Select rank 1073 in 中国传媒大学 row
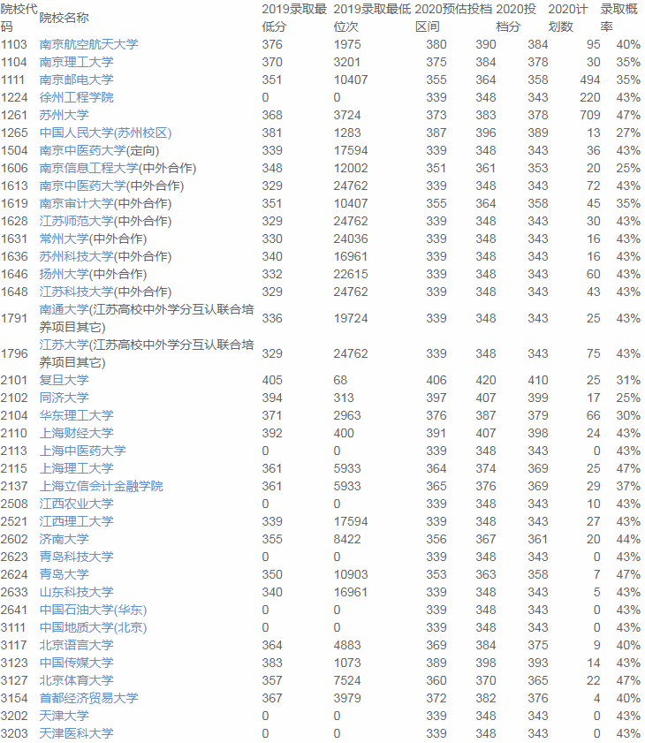Screen dimensions: 645x743 coord(347,663)
